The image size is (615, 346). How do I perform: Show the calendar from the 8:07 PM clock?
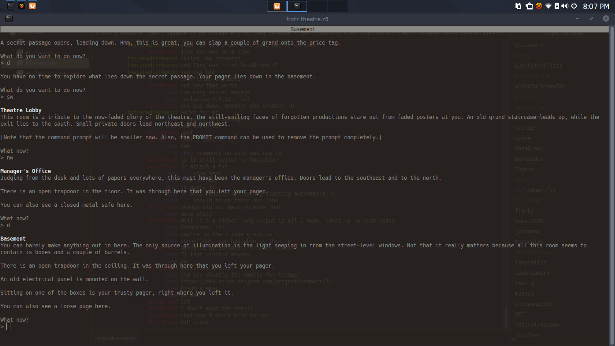596,6
